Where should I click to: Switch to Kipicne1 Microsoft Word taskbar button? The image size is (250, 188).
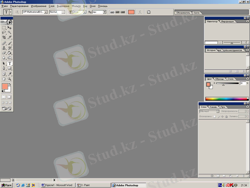pos(58,185)
